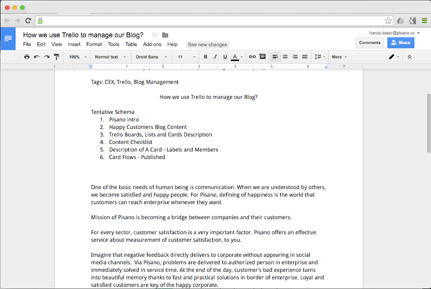Select Left align
The width and height of the screenshot is (431, 289).
click(x=275, y=57)
